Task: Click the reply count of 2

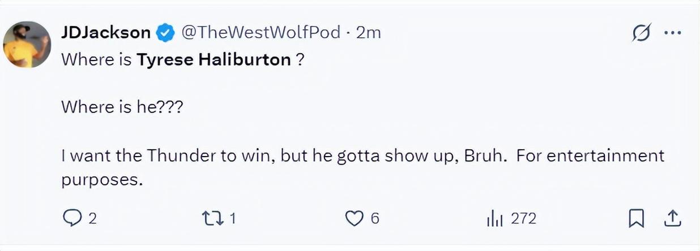Action: [x=92, y=219]
